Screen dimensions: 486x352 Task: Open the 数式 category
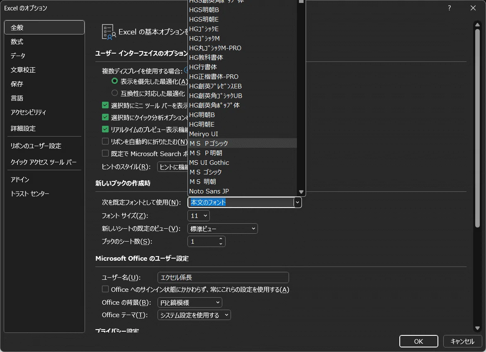click(x=44, y=42)
